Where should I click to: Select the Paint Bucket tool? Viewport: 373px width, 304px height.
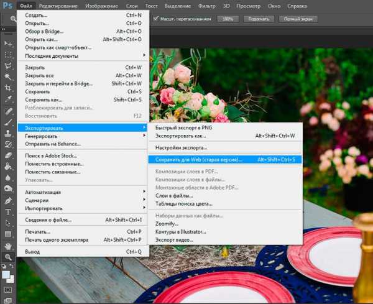(x=8, y=166)
